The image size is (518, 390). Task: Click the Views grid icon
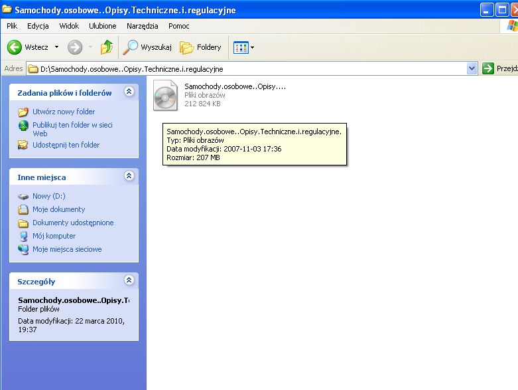240,47
